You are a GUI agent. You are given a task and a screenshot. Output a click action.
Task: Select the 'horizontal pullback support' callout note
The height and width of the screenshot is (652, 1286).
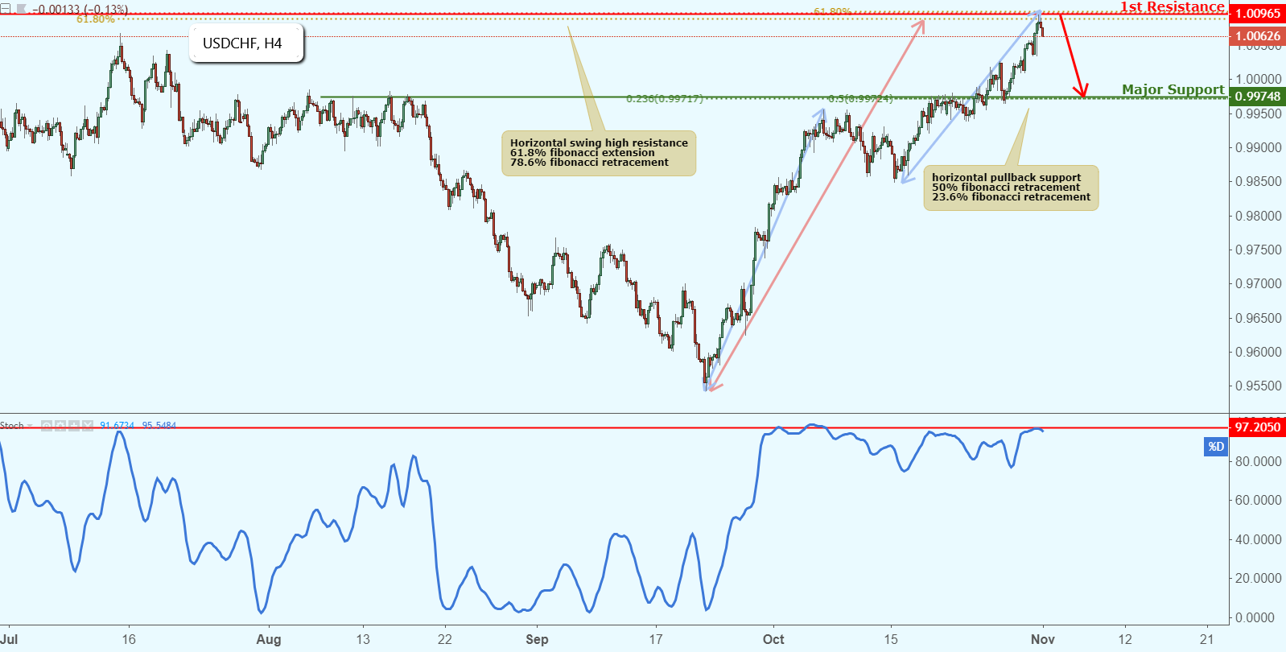coord(1011,188)
